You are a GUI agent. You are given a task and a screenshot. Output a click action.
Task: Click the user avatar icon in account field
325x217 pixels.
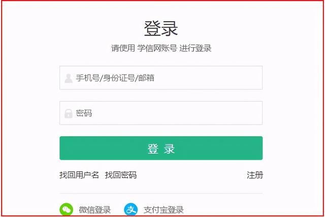click(x=69, y=78)
